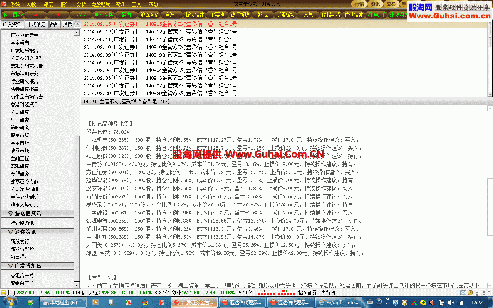The width and height of the screenshot is (493, 308).
Task: Open the 深度 menu
Action: 49,5
